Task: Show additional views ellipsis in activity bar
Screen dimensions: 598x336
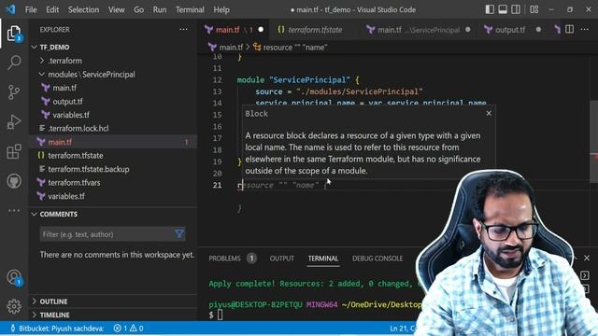Action: (x=14, y=210)
